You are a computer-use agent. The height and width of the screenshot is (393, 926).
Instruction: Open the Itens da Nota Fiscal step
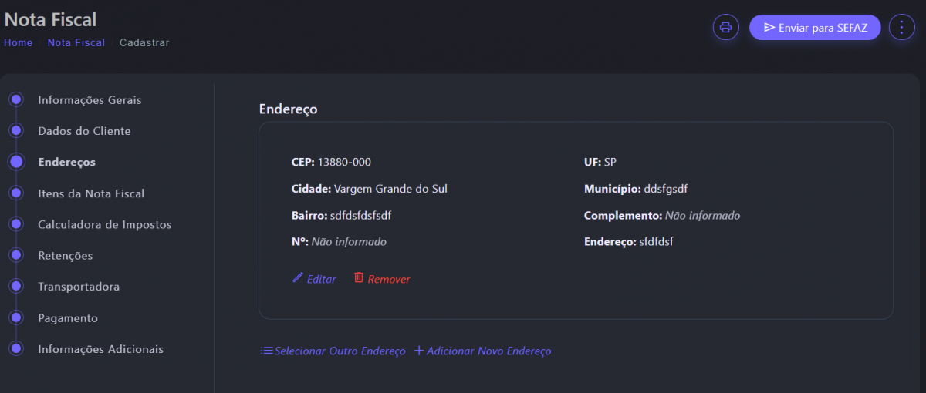91,193
